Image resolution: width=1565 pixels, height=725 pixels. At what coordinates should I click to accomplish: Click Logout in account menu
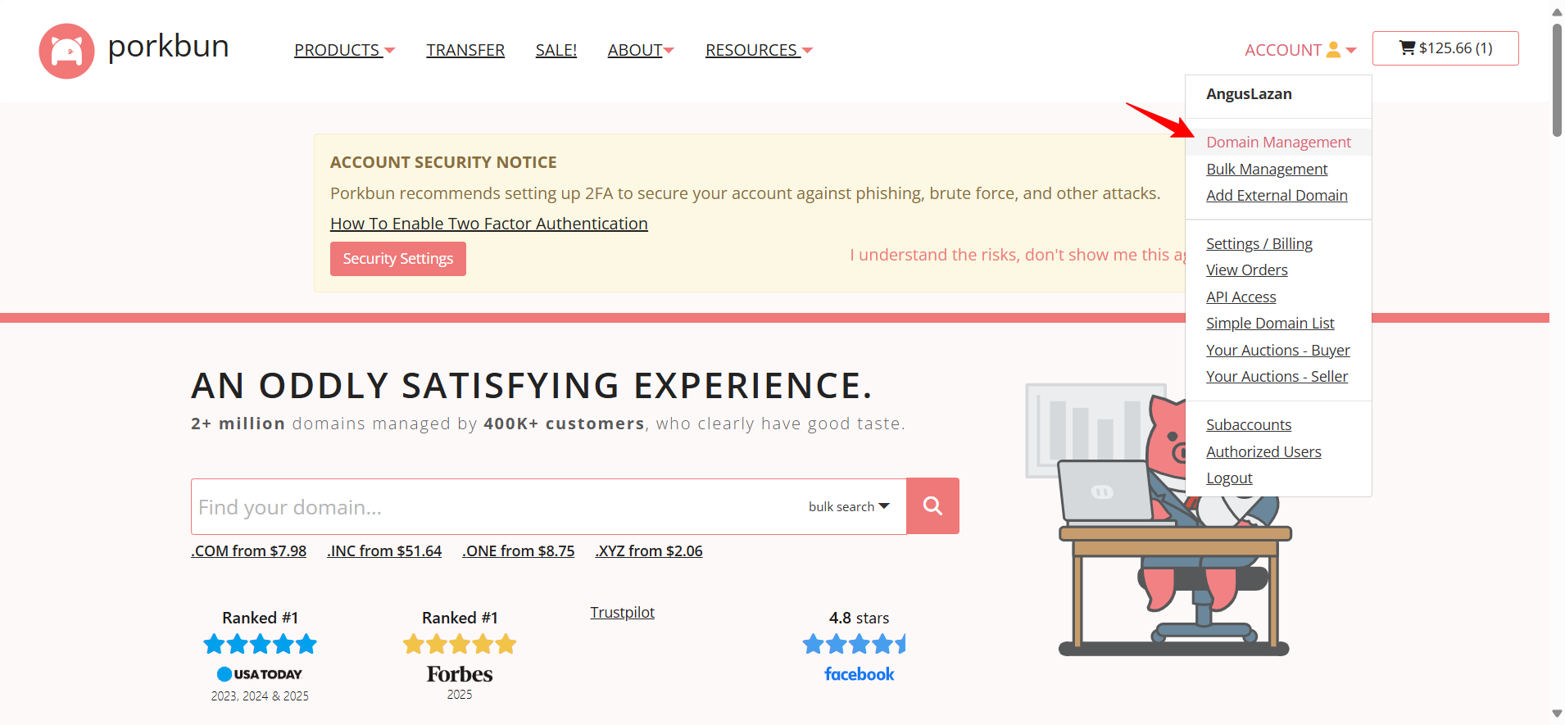1229,478
